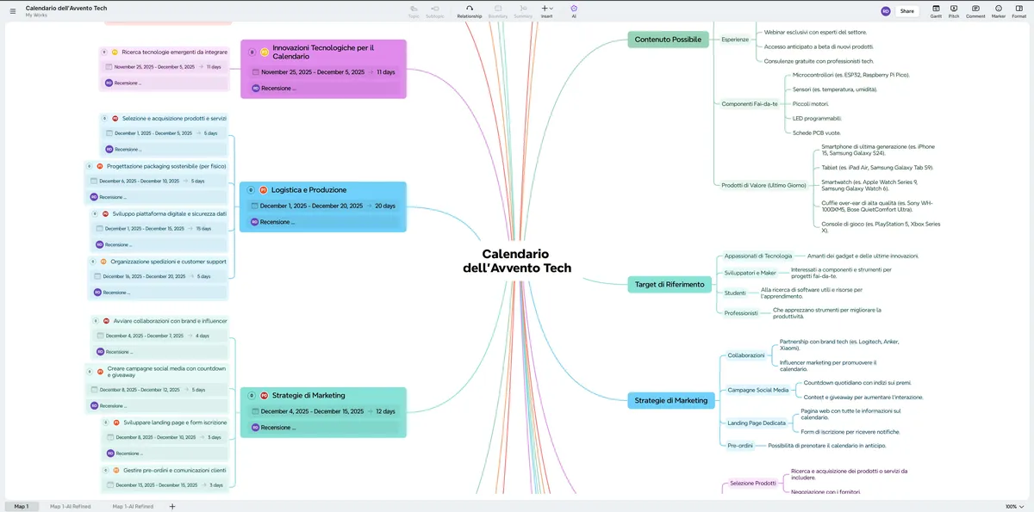This screenshot has height=512, width=1034.
Task: Click the calendar icon beside December 1 - December 20, 2025
Action: (x=254, y=206)
